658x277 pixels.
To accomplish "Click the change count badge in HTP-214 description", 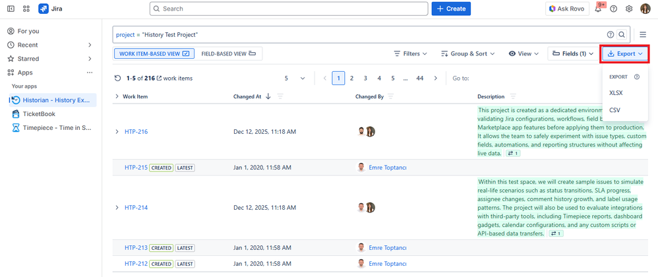I will [x=556, y=233].
